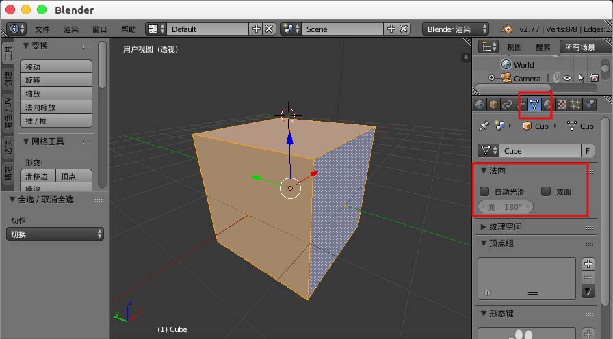Click the small plus at viewport top-right corner
The image size is (613, 339).
pos(466,57)
